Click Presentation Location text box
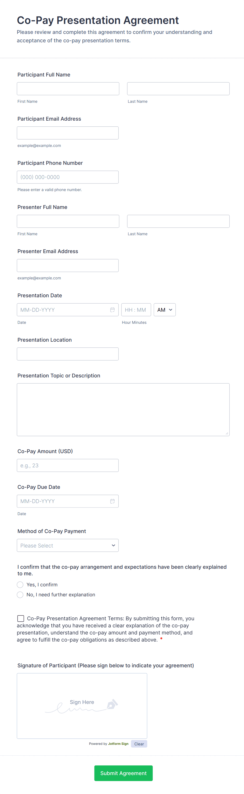Screen dimensions: 244x794 click(x=68, y=354)
